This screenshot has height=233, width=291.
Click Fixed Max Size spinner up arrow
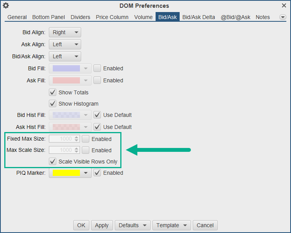77,137
